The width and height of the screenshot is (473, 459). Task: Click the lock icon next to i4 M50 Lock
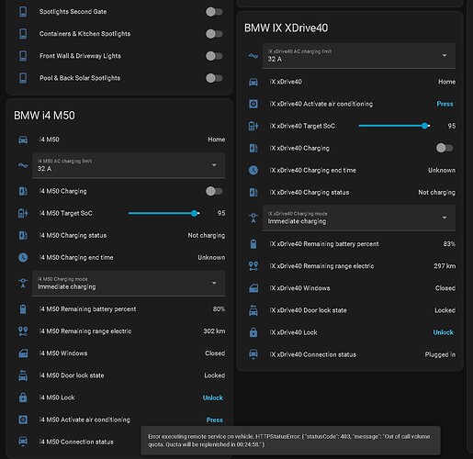23,397
